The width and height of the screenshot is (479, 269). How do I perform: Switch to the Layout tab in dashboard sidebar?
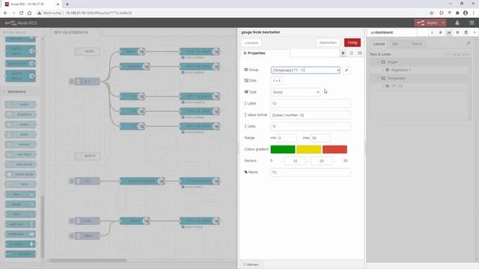point(379,44)
